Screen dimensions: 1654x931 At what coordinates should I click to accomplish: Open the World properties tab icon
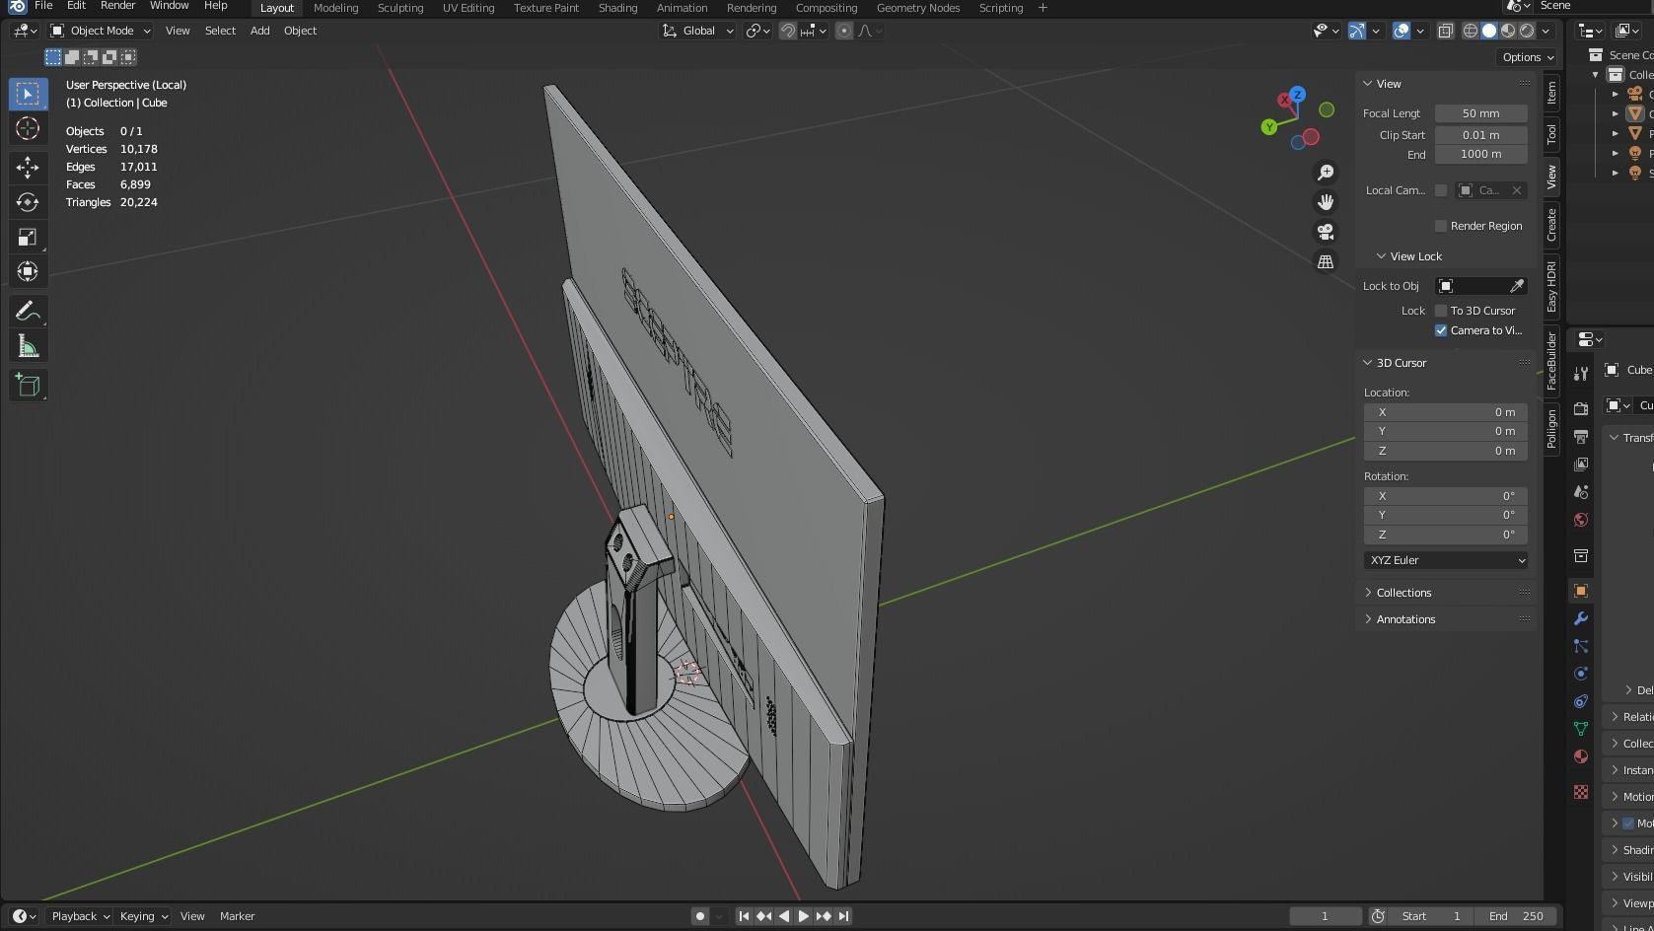click(1581, 520)
